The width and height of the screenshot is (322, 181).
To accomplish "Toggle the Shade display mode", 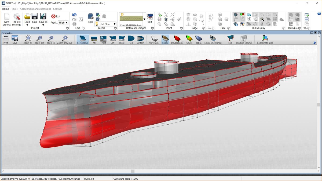I will tap(165, 39).
